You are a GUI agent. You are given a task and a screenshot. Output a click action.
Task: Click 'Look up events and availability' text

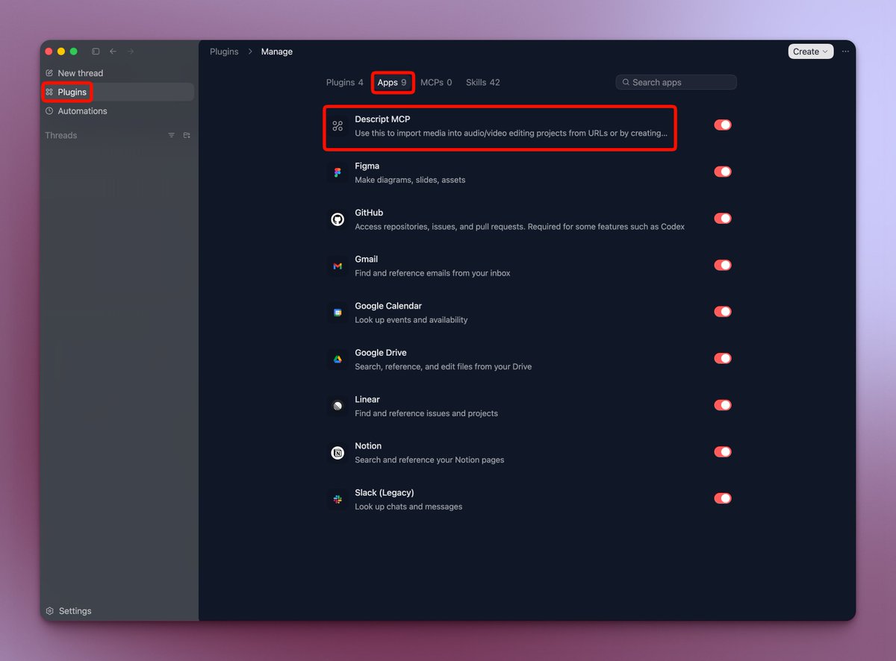coord(411,320)
